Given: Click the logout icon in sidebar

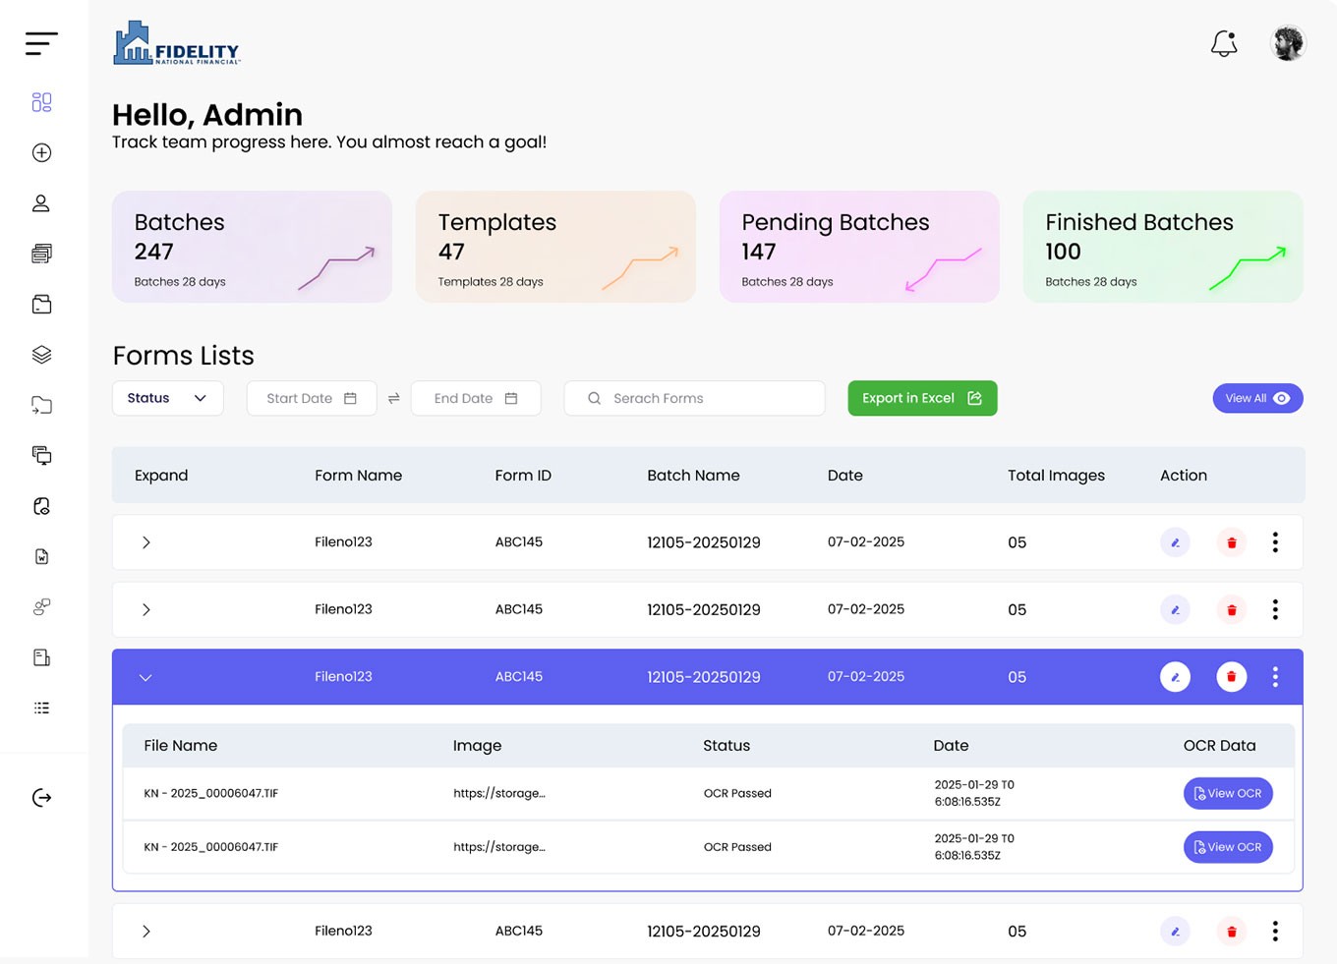Looking at the screenshot, I should tap(41, 798).
